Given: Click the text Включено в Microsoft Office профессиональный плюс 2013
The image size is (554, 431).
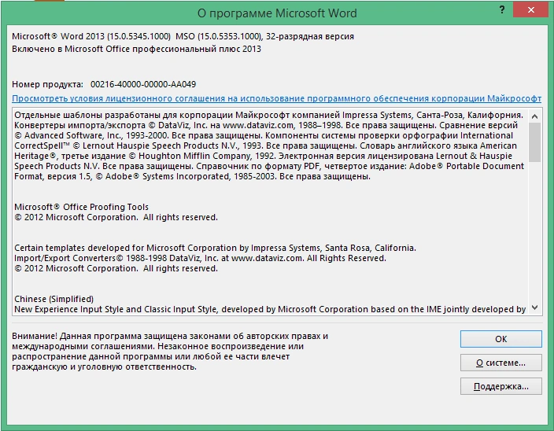Looking at the screenshot, I should [136, 49].
